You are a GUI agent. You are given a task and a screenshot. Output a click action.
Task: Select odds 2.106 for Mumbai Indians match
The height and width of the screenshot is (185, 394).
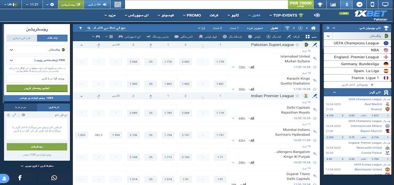(133, 135)
